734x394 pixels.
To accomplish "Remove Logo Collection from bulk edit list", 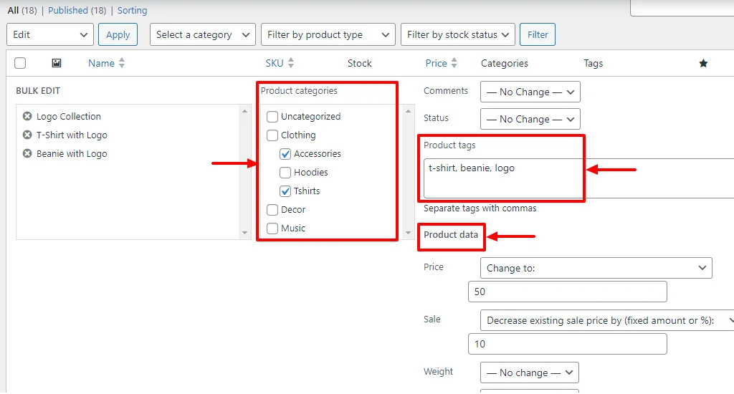I will [27, 116].
